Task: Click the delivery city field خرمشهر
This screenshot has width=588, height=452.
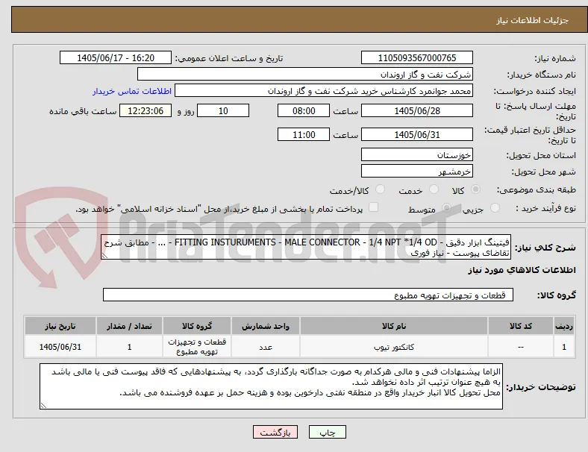Action: tap(417, 172)
